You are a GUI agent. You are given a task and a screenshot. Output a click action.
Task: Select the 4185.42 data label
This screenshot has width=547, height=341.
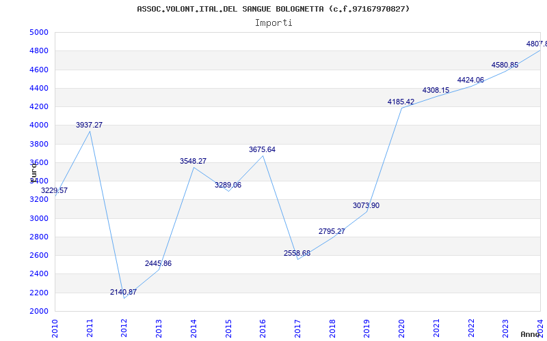tap(401, 102)
